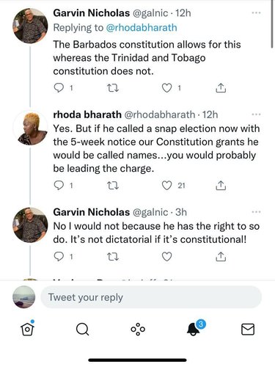
Task: Open the @rhodabharath mention link
Action: (142, 28)
